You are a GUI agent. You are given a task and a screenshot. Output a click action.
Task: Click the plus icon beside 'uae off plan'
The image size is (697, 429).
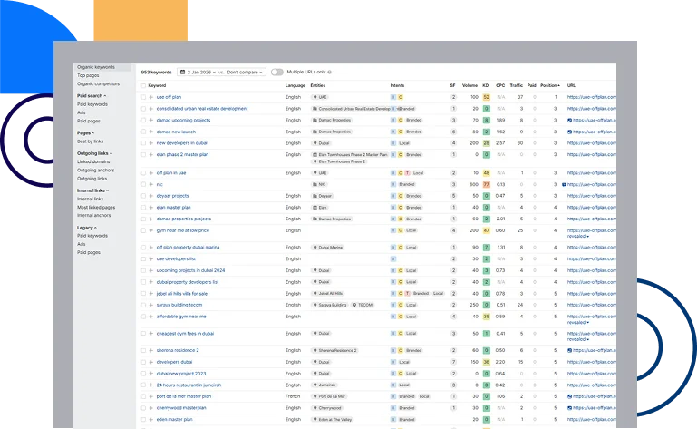coord(150,97)
